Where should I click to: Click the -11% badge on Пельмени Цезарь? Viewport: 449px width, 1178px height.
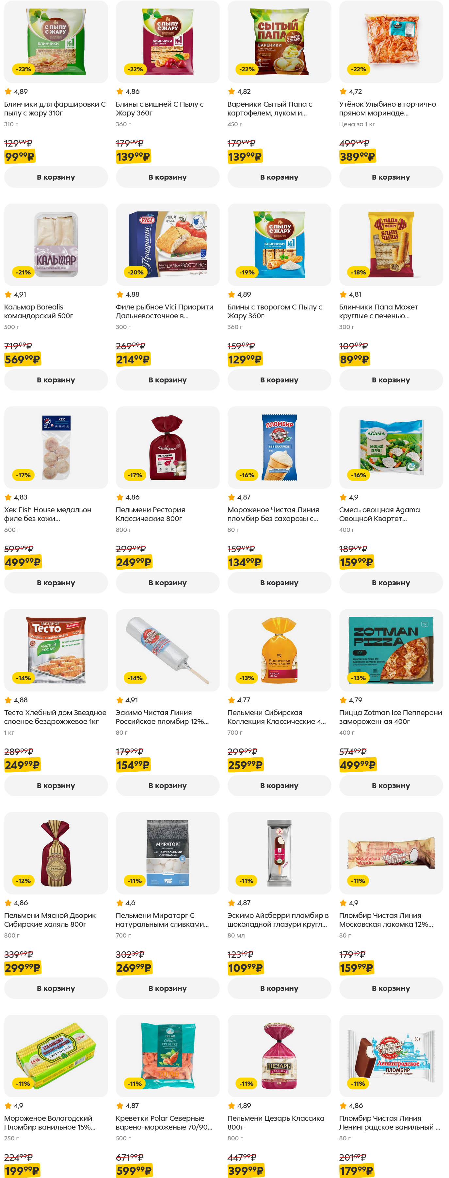pyautogui.click(x=247, y=1083)
